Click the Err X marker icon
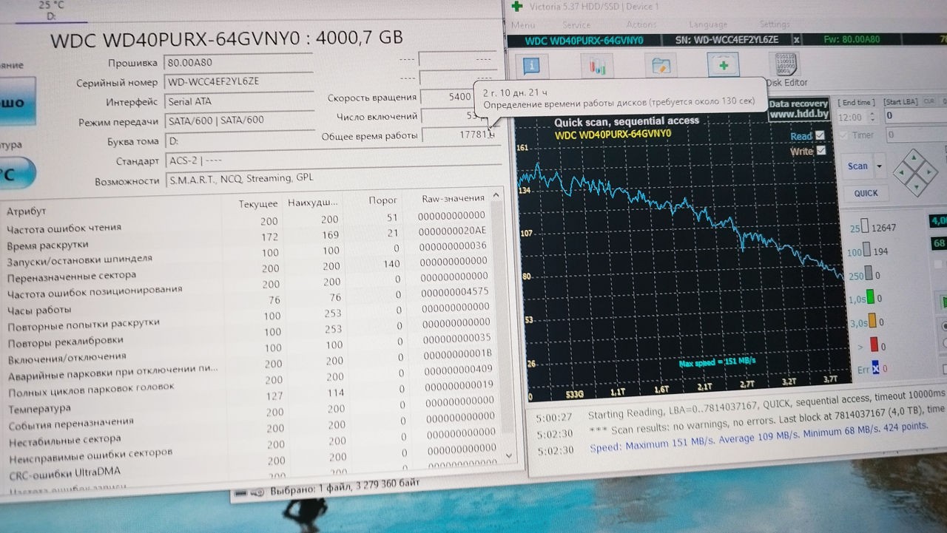This screenshot has width=947, height=533. click(874, 368)
